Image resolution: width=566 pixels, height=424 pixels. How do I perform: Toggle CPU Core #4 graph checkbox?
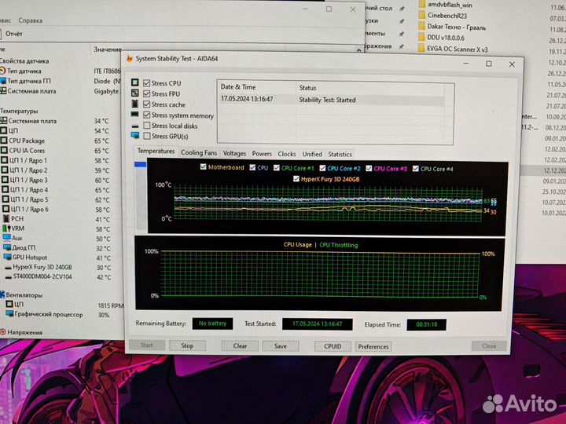click(x=416, y=169)
